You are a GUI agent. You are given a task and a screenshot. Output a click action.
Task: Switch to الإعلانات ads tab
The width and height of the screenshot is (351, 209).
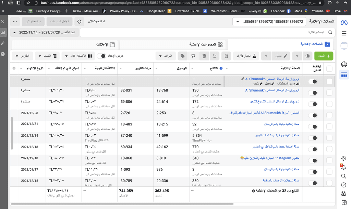point(65,45)
